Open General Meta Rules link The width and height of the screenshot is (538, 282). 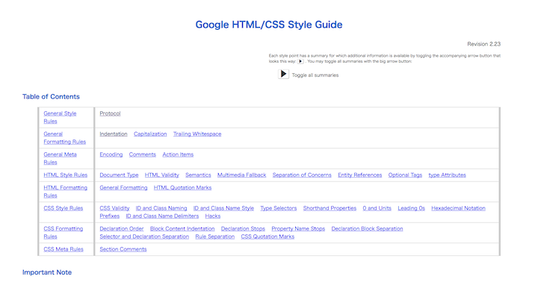60,158
